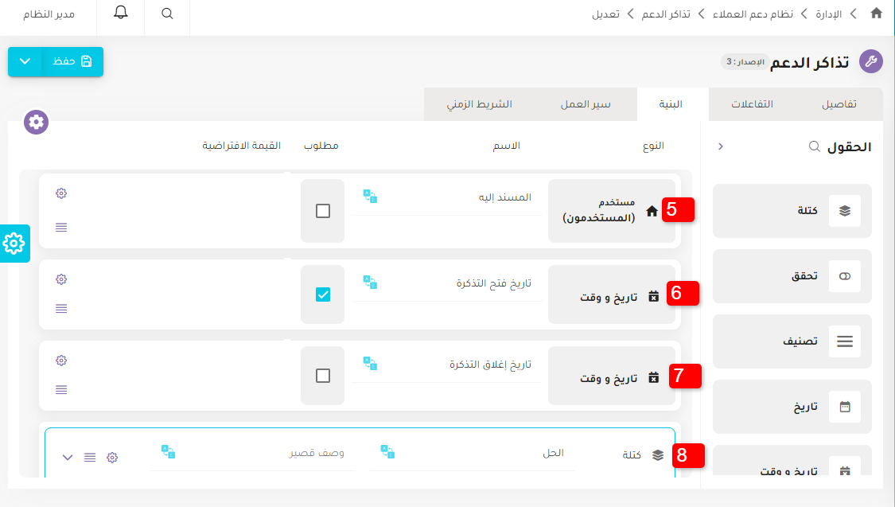Open gear settings for تاريخ فتح التذكرة row
This screenshot has height=507, width=895.
point(61,279)
